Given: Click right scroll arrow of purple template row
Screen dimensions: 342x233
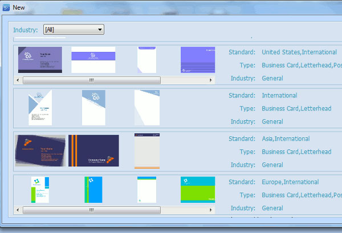Looking at the screenshot, I should click(210, 80).
